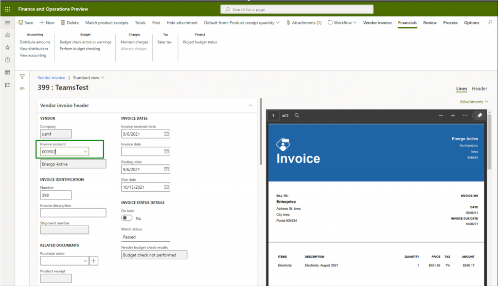The width and height of the screenshot is (498, 286).
Task: Open Project budget status
Action: [x=200, y=42]
